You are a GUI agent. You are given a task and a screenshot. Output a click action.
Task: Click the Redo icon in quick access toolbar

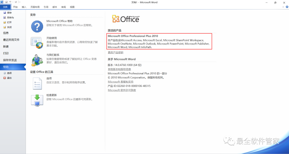coord(16,2)
